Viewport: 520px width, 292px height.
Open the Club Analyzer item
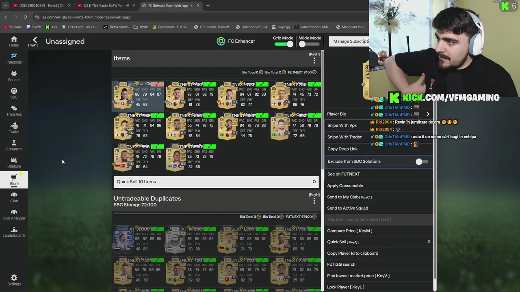click(14, 214)
